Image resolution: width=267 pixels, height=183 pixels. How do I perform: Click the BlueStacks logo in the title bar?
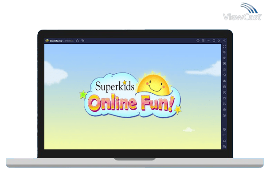click(x=47, y=41)
